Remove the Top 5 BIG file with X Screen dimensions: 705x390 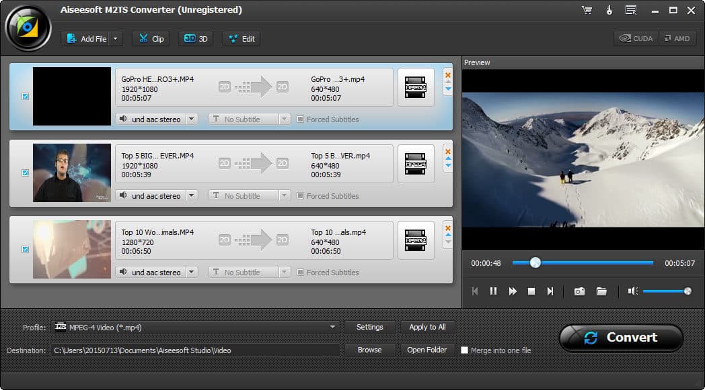click(448, 152)
